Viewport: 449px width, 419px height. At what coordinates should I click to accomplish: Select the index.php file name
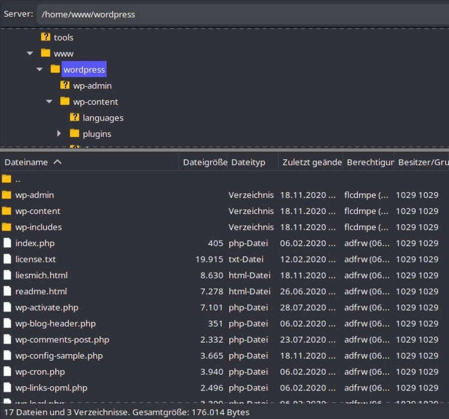coord(35,244)
